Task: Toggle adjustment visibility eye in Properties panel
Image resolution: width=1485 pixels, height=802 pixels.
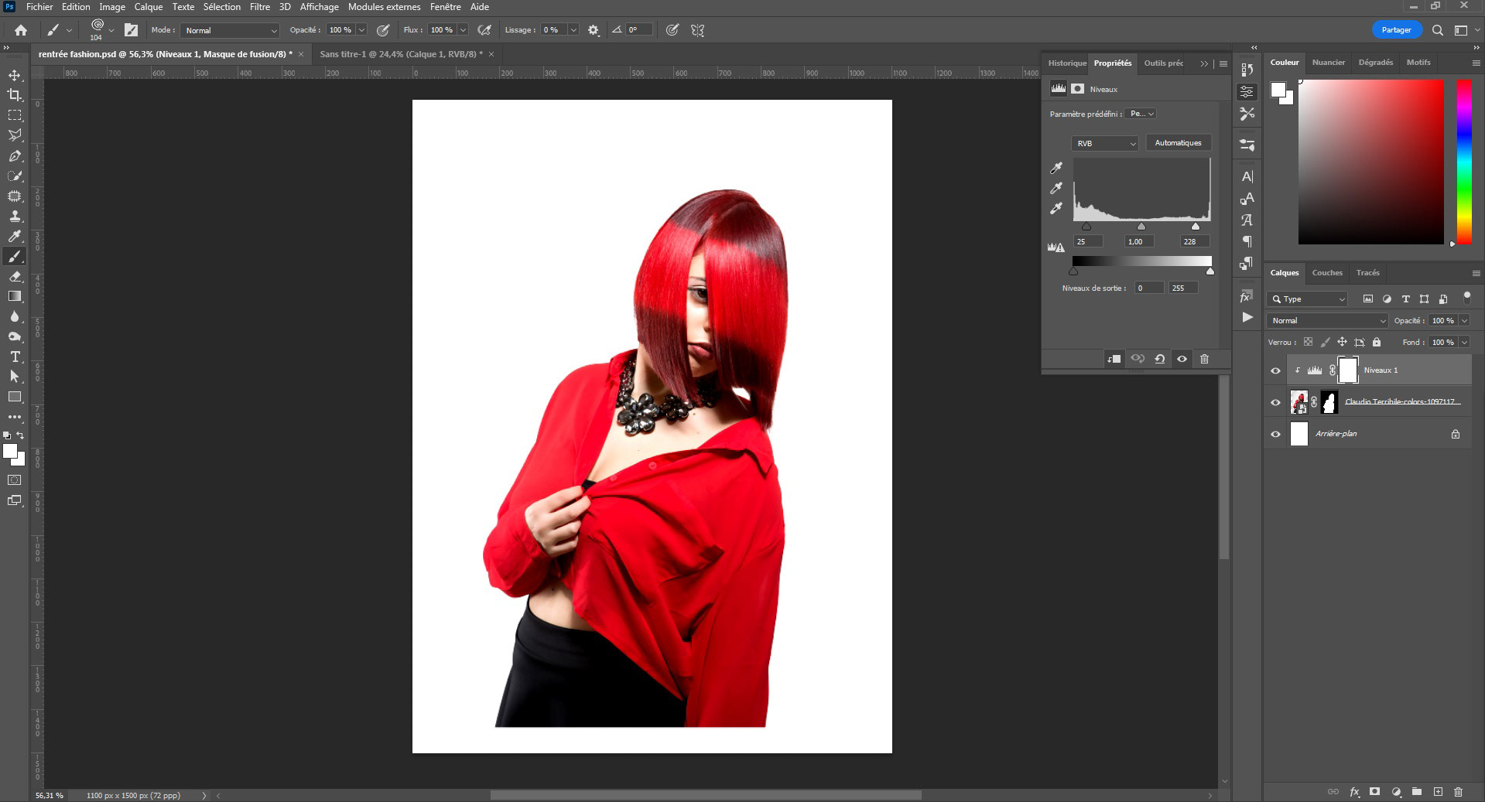Action: tap(1182, 359)
